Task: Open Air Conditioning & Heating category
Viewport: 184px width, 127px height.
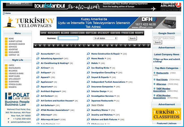Action: click(55, 63)
